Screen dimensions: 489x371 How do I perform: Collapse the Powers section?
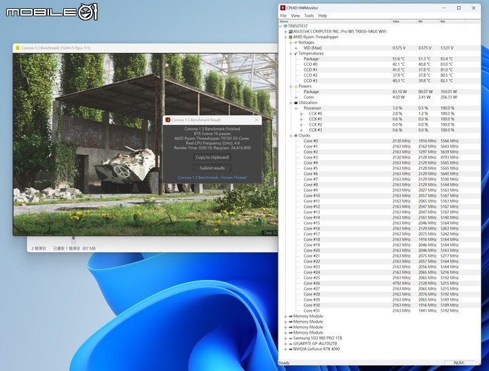point(291,86)
